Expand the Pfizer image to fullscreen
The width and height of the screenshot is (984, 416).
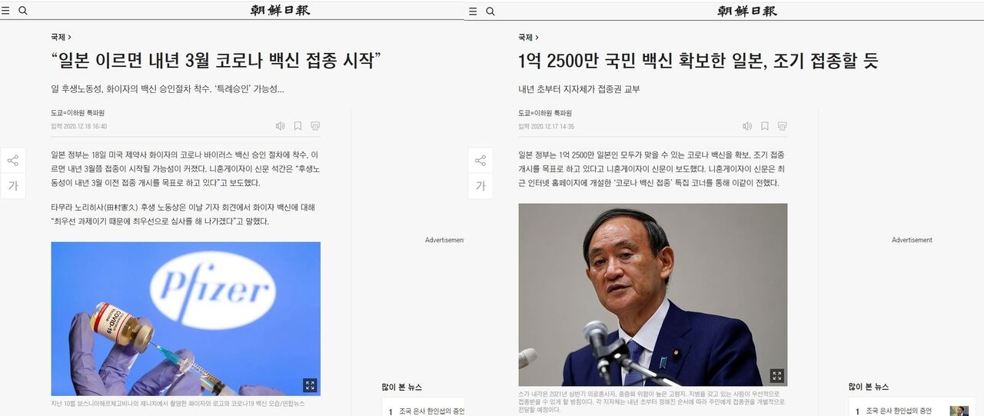coord(310,385)
